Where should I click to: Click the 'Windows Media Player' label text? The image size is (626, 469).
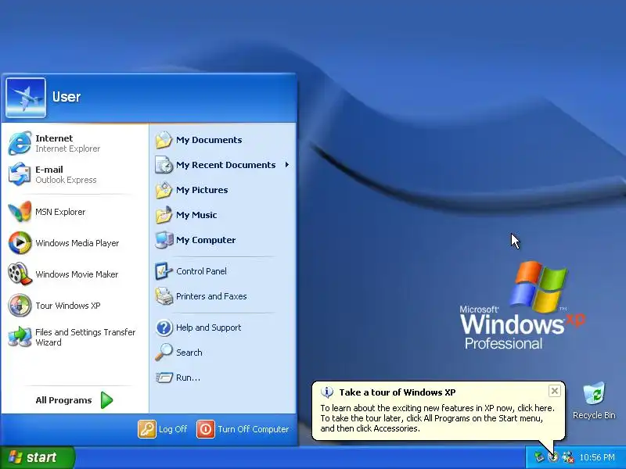click(77, 243)
